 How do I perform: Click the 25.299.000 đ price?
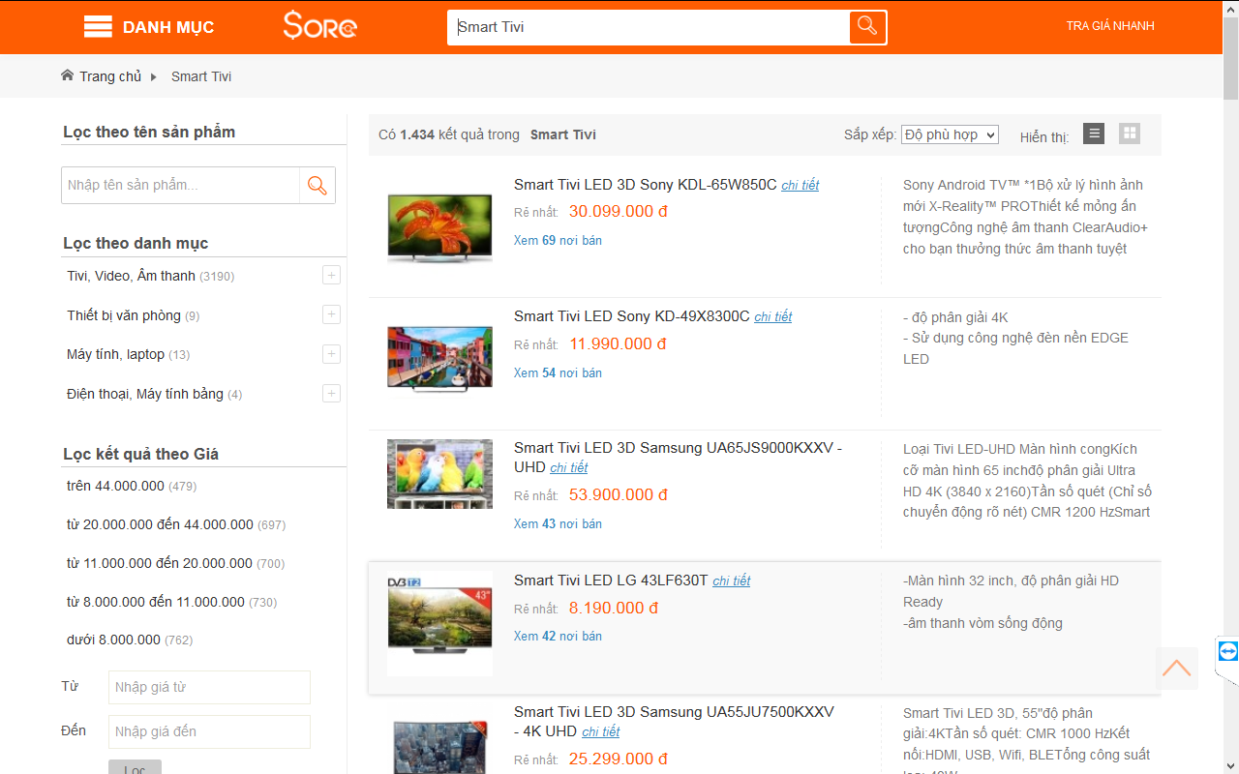[x=618, y=759]
